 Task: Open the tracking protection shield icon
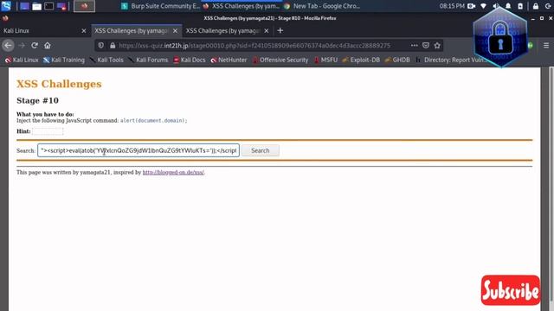point(101,46)
